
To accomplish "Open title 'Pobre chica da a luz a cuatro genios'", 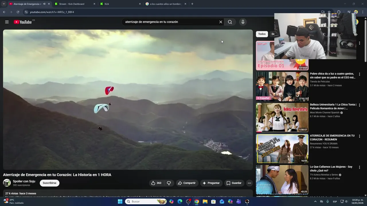I will [333, 76].
